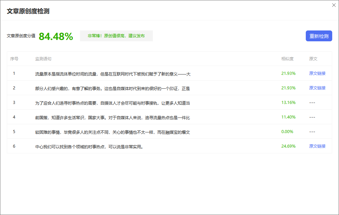Open the 原文链接 for sentence 2
This screenshot has height=215, width=339.
coord(317,88)
